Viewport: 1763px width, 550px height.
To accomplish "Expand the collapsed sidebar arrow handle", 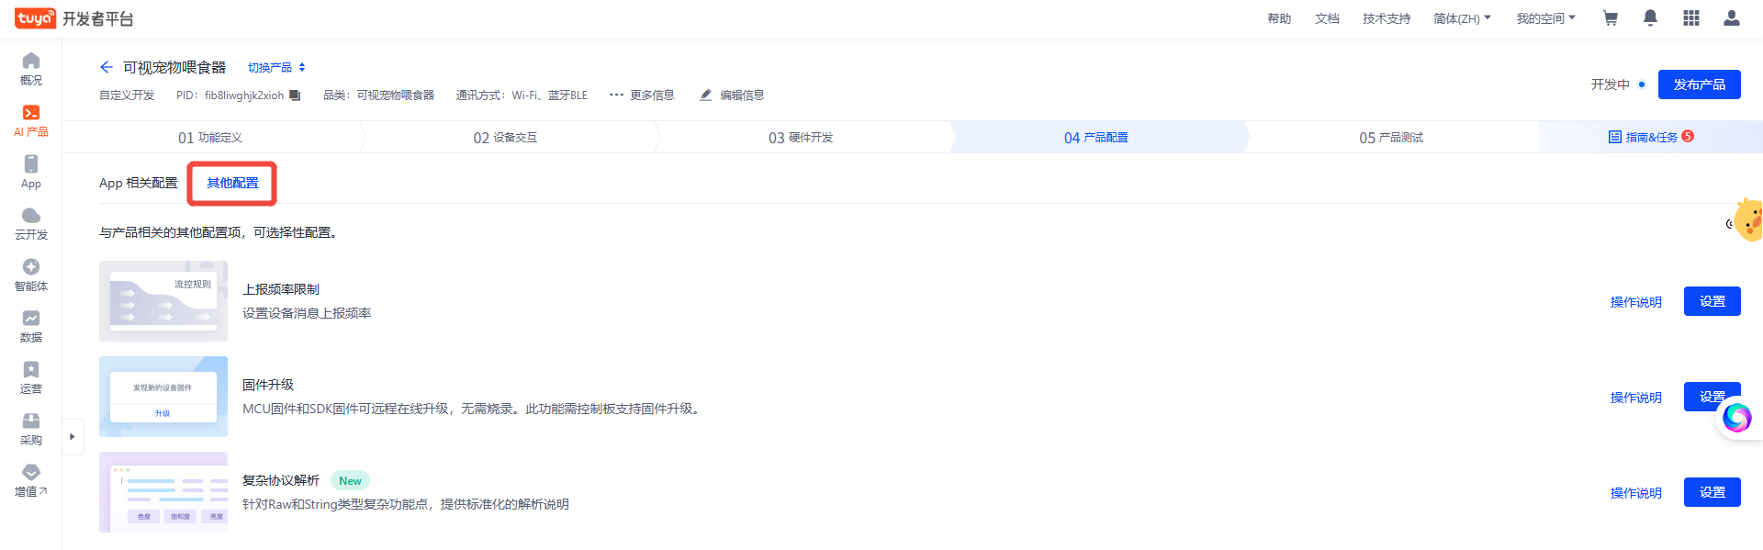I will click(x=73, y=437).
